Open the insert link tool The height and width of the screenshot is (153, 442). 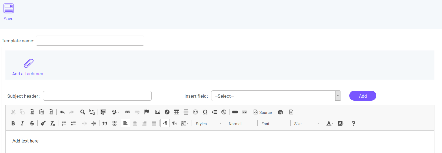click(128, 112)
